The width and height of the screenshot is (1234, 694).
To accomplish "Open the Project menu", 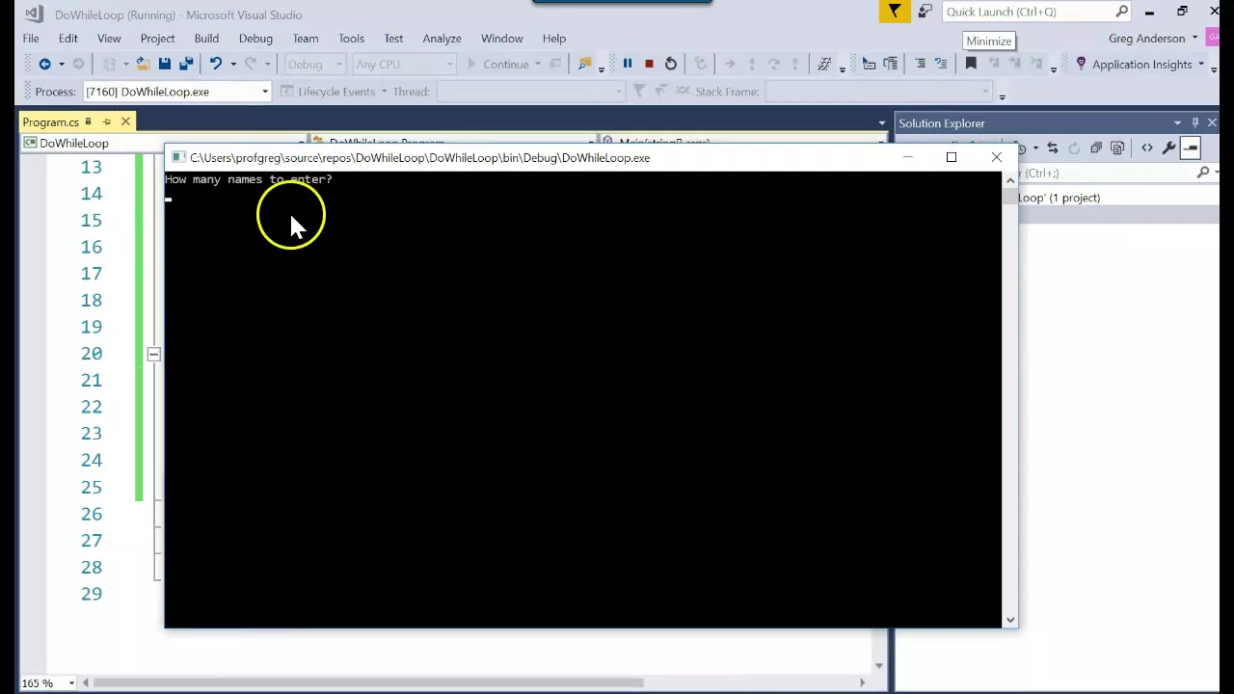I will point(157,39).
